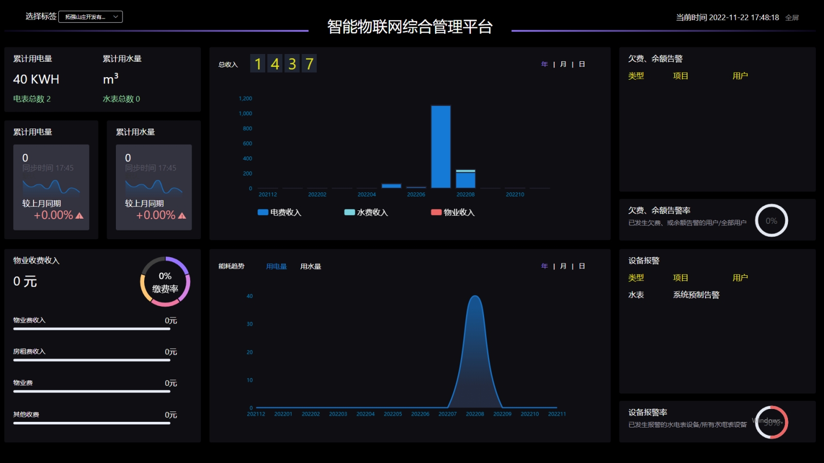Switch 总收入 chart to 月 view

pos(563,64)
